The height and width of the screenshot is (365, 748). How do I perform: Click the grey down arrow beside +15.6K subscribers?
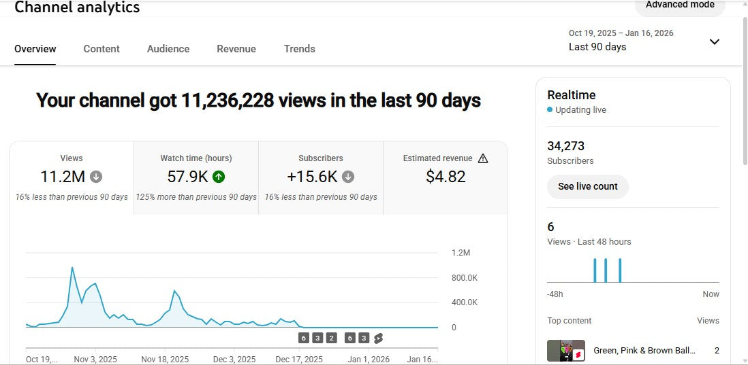click(x=348, y=177)
